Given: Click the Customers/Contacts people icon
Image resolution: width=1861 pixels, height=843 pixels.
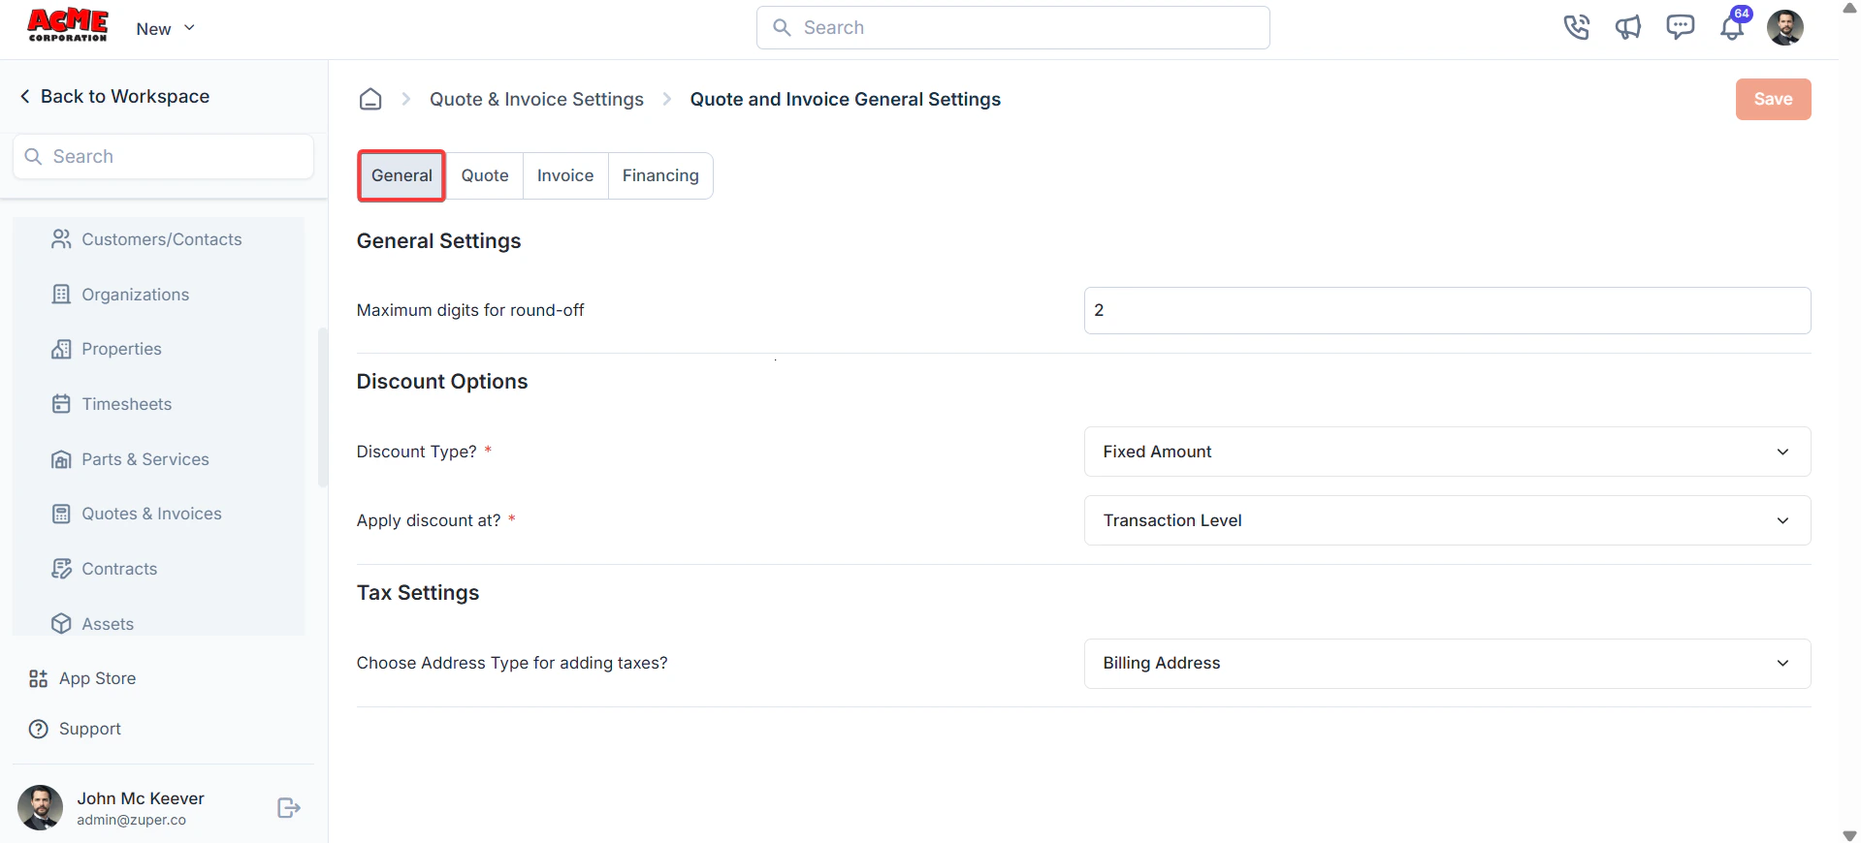Looking at the screenshot, I should tap(61, 239).
